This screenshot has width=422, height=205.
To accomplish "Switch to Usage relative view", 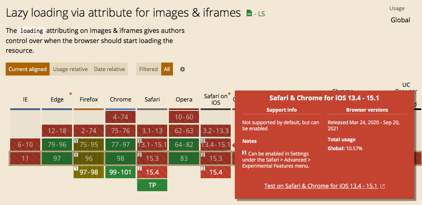I will point(70,69).
